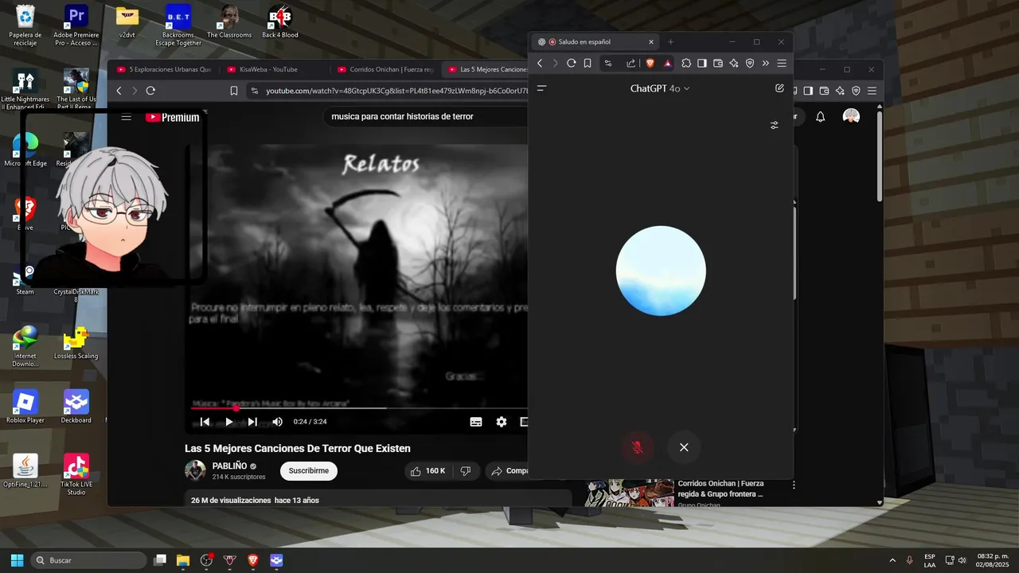Screen dimensions: 1019x573
Task: Click the Buscar taskbar search box
Action: click(x=88, y=560)
